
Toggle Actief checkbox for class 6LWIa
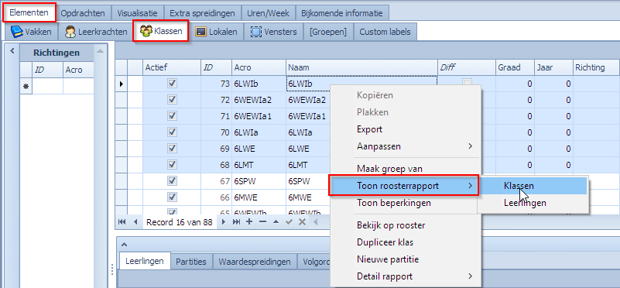(172, 132)
